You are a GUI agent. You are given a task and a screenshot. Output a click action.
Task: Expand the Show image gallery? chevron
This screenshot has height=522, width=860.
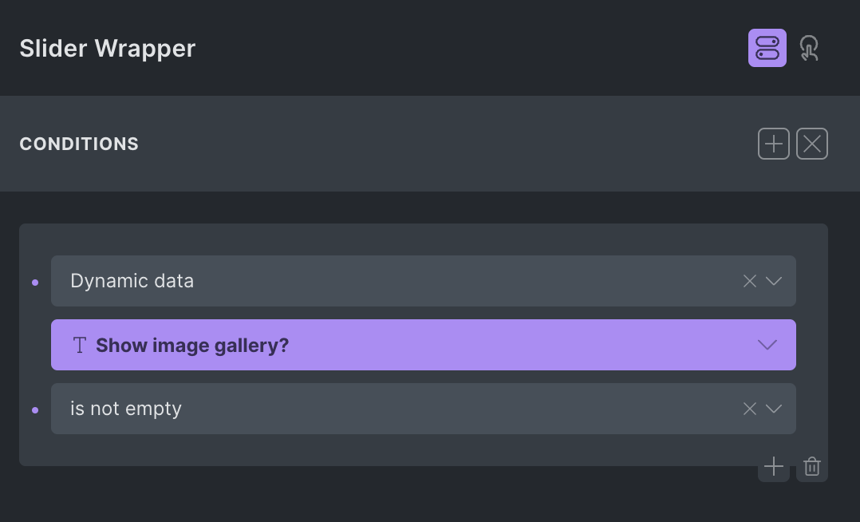[767, 345]
